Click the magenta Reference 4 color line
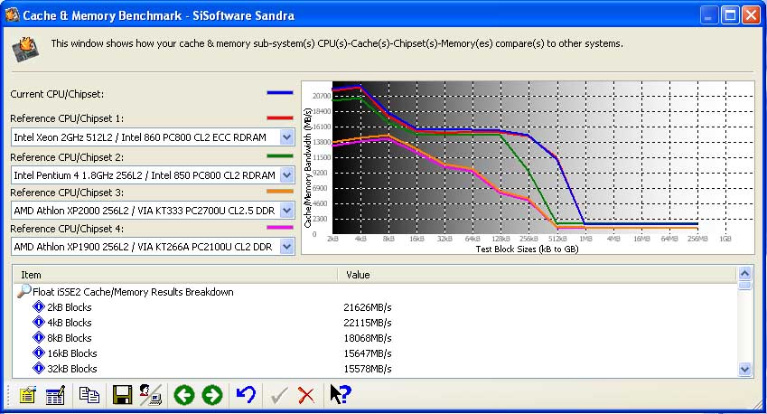This screenshot has height=414, width=767. (280, 228)
